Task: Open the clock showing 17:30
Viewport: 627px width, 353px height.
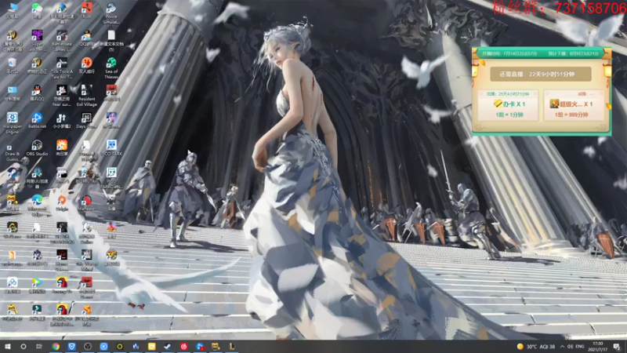Action: [x=598, y=346]
